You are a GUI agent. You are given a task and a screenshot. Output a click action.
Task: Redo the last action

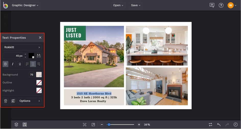[227, 125]
